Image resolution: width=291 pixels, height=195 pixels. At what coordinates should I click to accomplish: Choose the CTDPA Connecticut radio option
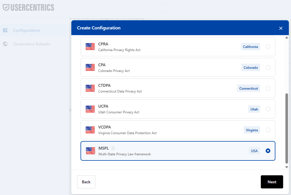[x=268, y=88]
